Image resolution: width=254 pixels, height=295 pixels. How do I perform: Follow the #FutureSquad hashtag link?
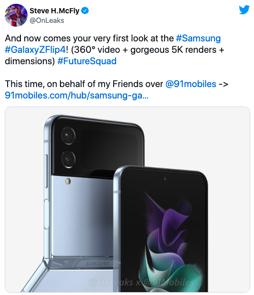click(x=87, y=61)
